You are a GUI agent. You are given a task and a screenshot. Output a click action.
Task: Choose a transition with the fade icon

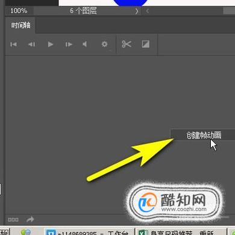point(146,44)
